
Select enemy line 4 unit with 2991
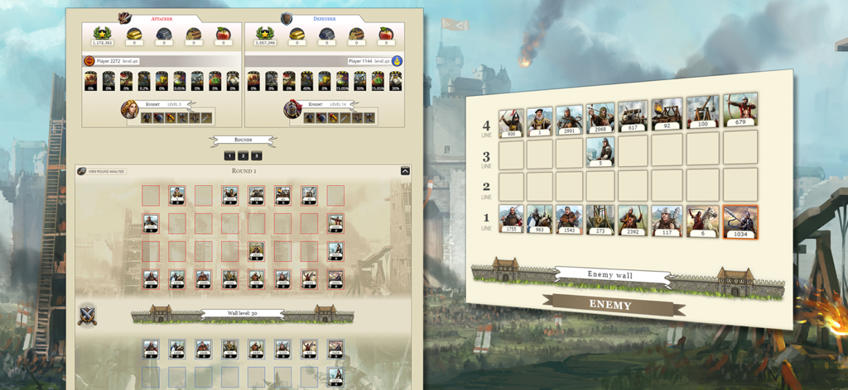(x=569, y=120)
